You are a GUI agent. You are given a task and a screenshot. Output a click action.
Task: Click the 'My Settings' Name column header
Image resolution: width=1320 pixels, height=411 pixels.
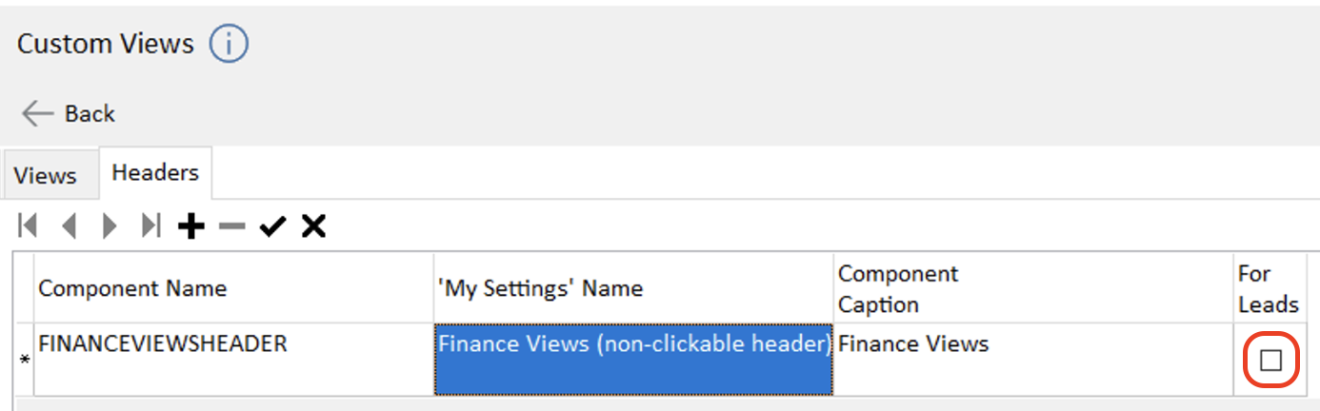click(x=633, y=288)
